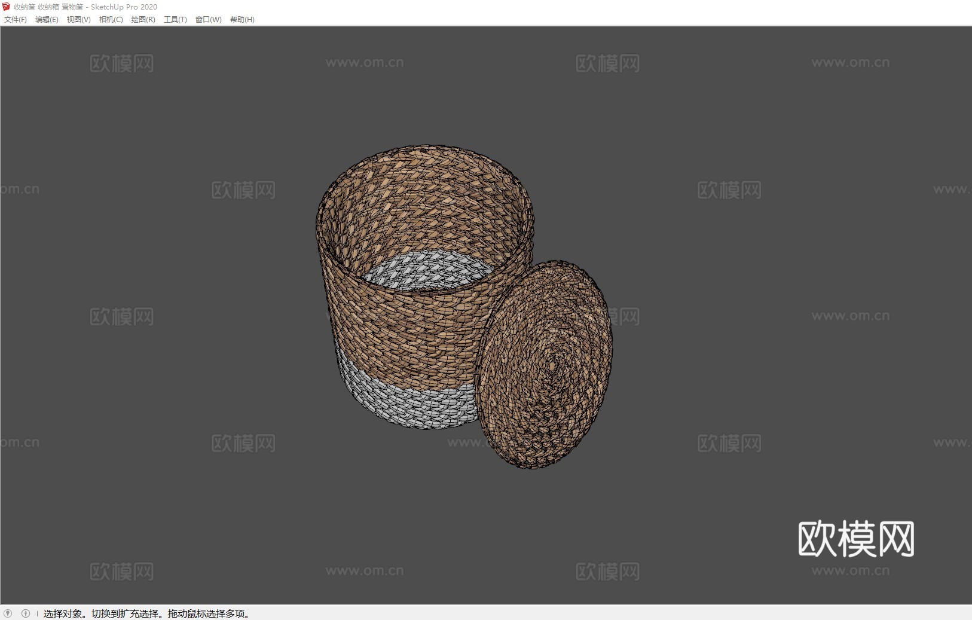Open the 文件(F) menu
The width and height of the screenshot is (972, 620).
pyautogui.click(x=16, y=20)
